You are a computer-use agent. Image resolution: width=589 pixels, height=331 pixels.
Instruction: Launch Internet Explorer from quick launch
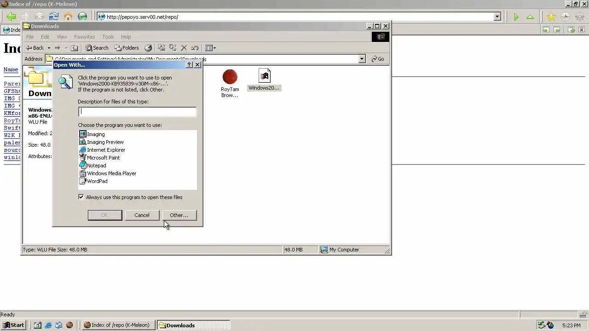tap(48, 325)
